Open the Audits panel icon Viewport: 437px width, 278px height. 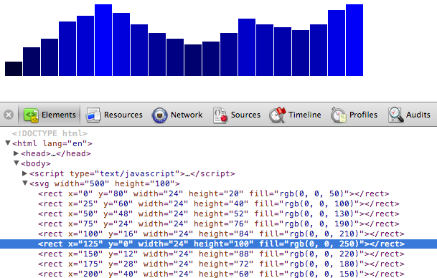click(x=396, y=115)
